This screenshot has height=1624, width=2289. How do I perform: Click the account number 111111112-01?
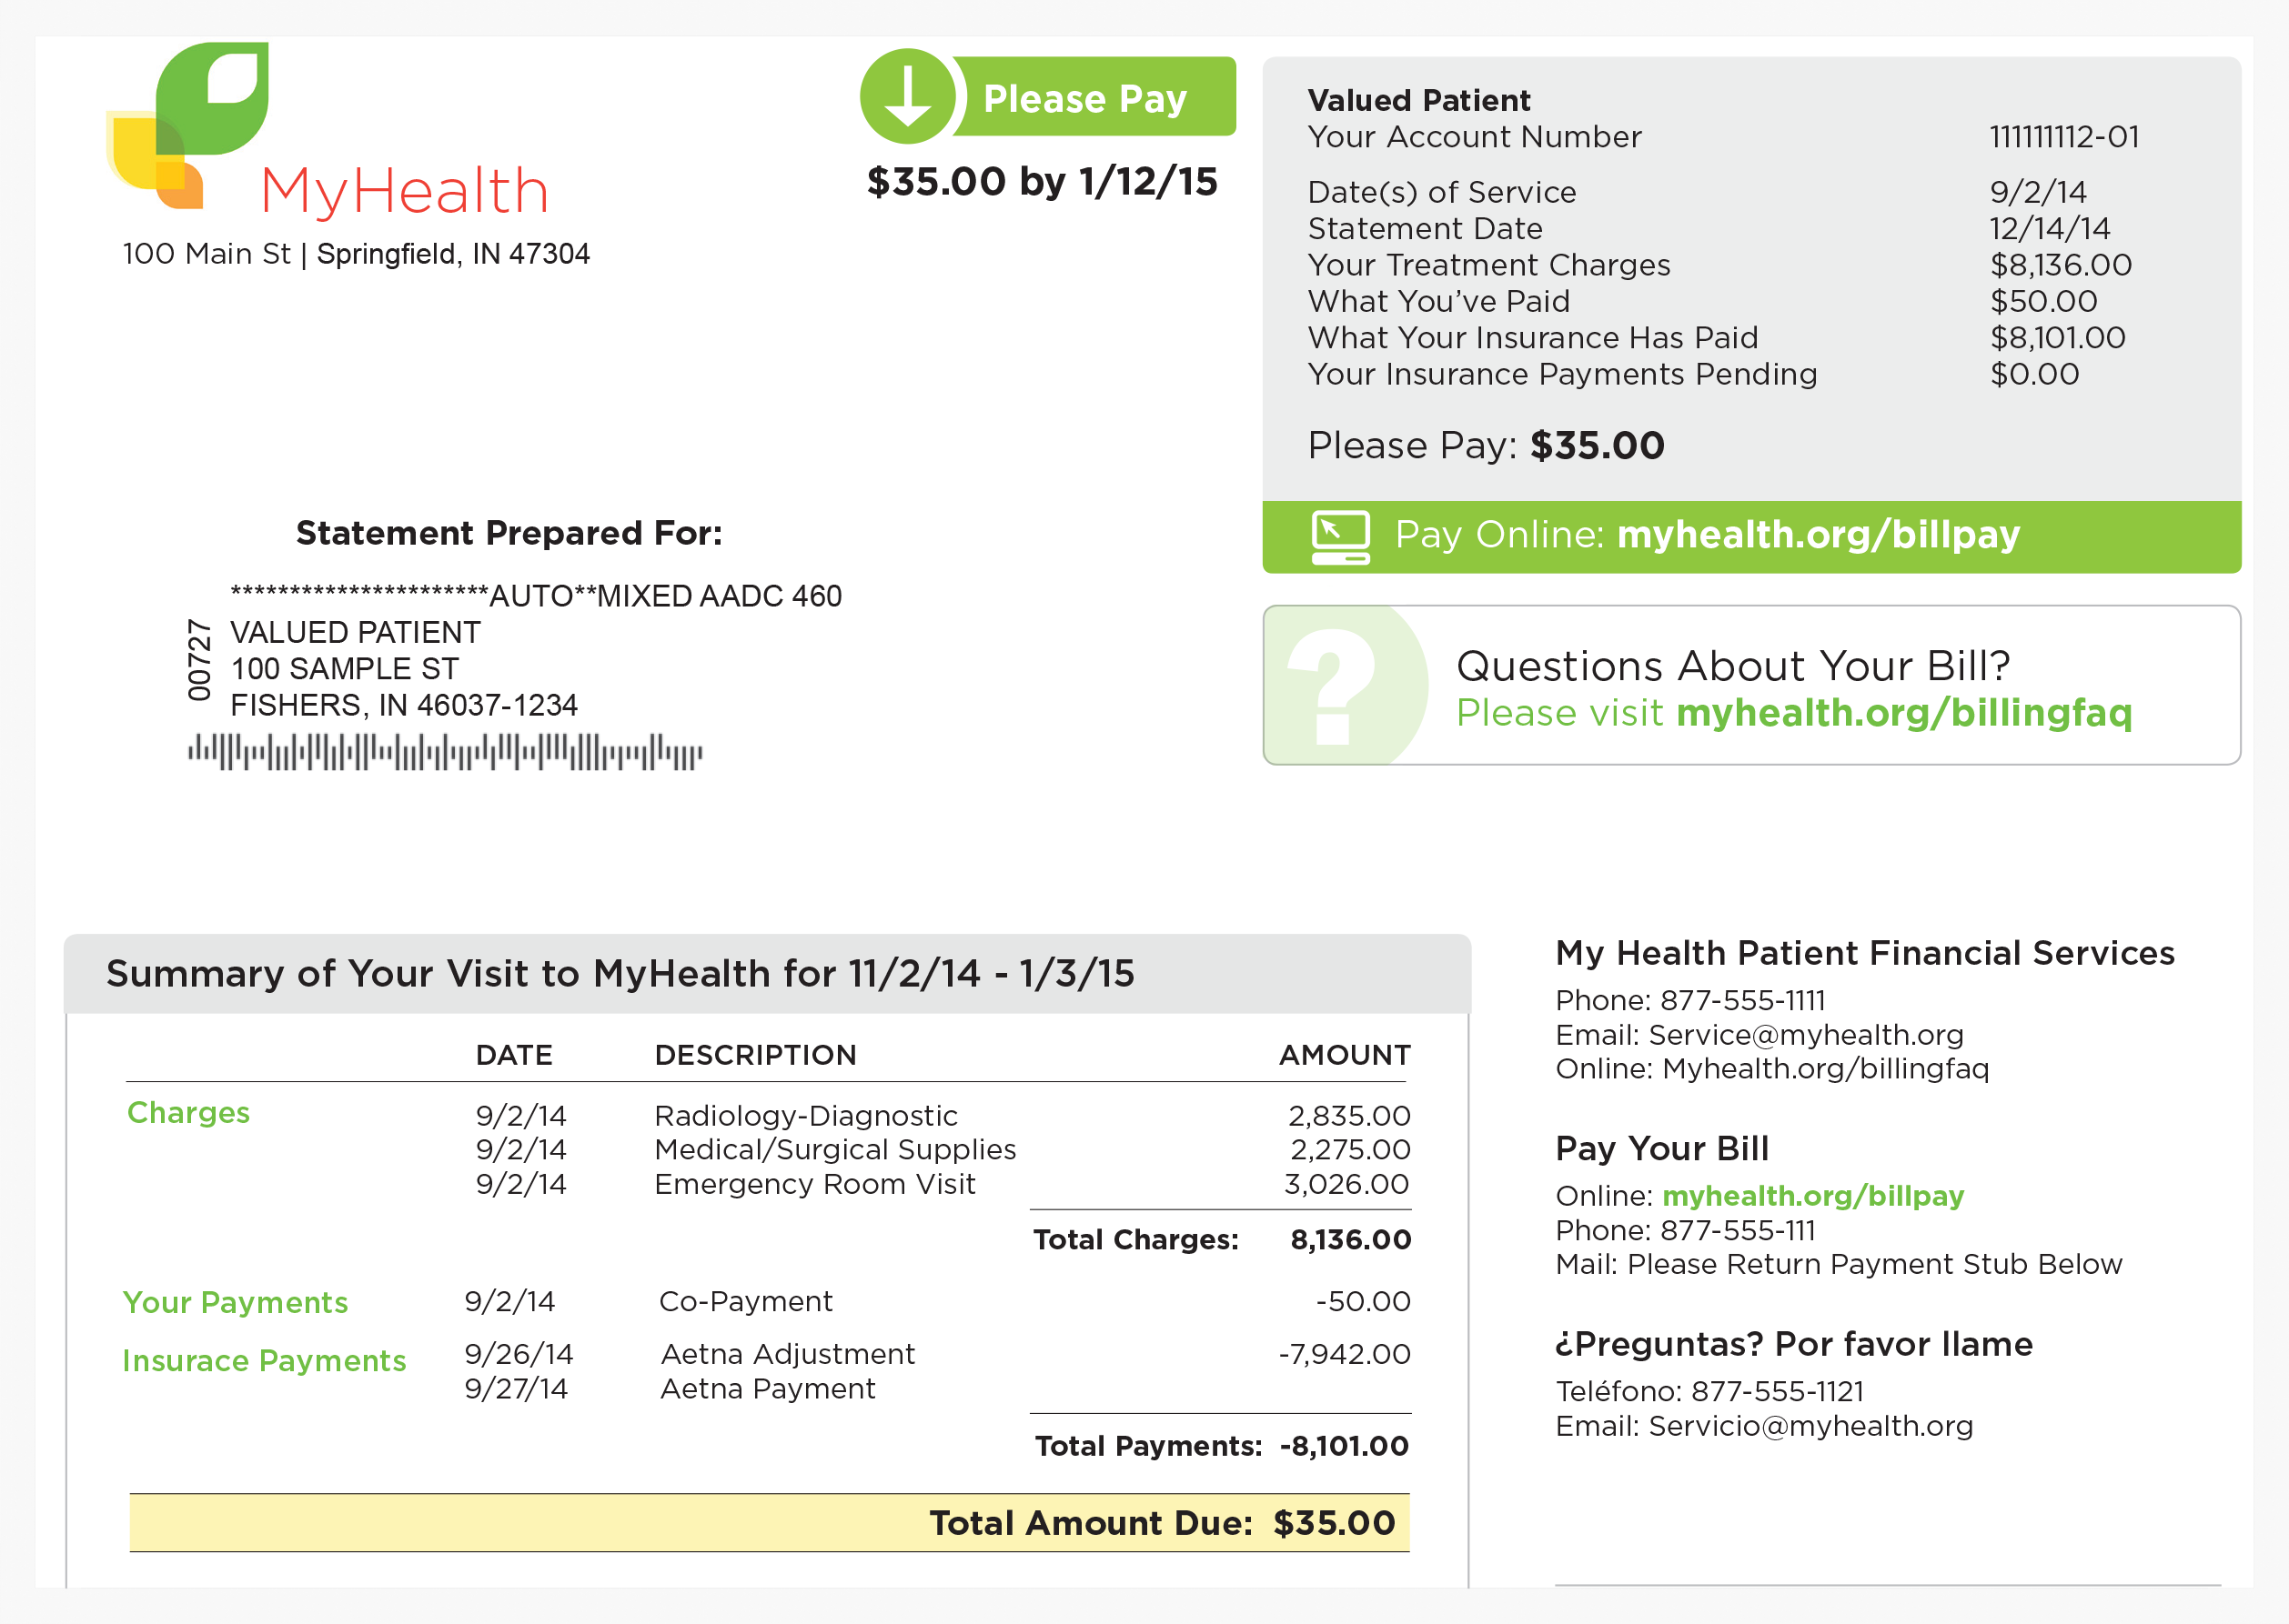tap(2062, 137)
